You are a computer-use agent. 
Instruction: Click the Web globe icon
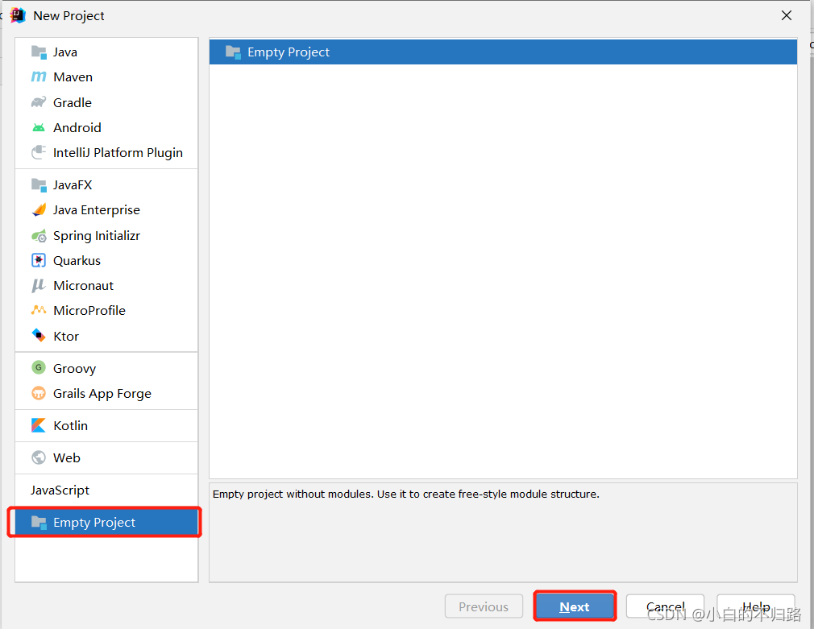click(39, 457)
